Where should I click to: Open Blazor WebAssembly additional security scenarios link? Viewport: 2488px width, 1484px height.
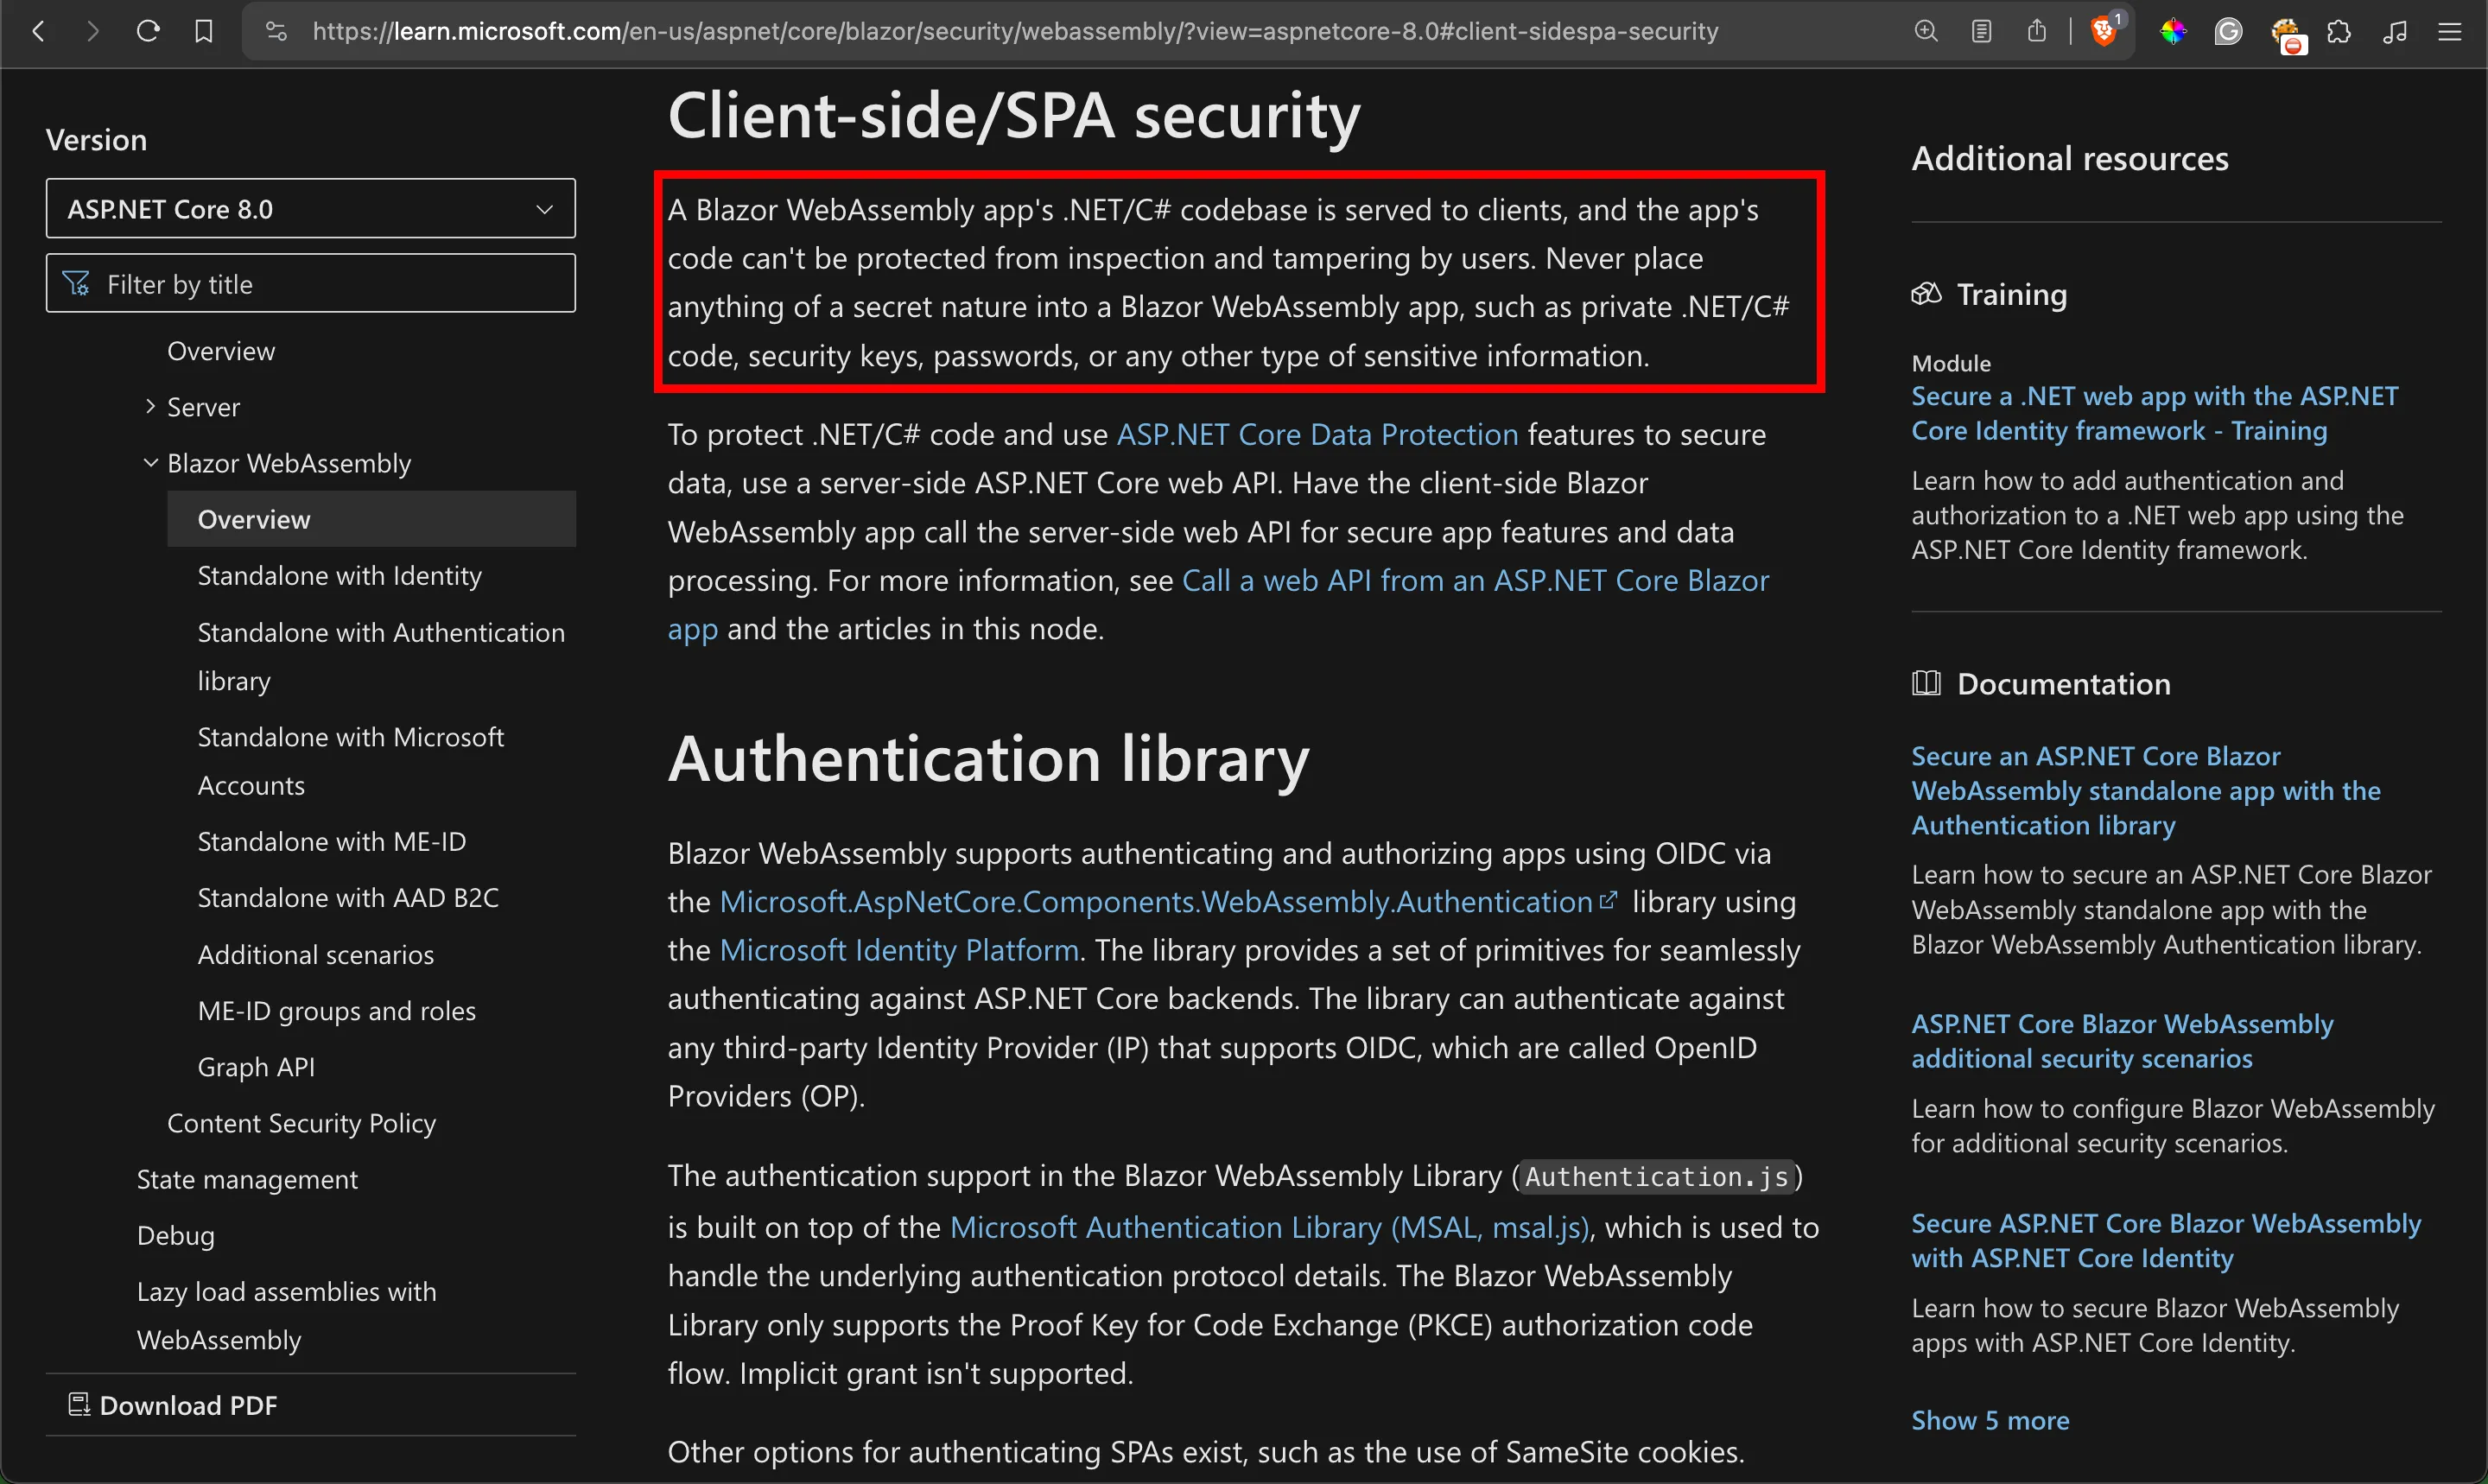tap(2122, 1041)
